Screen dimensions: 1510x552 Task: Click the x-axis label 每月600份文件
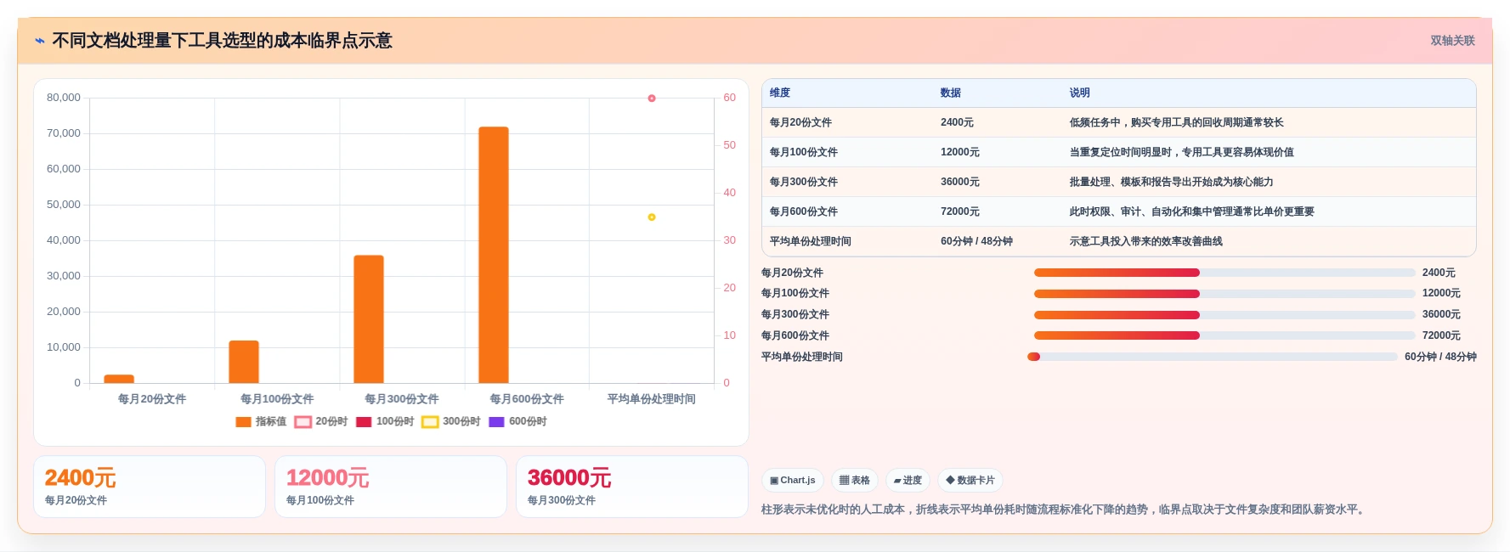coord(527,399)
